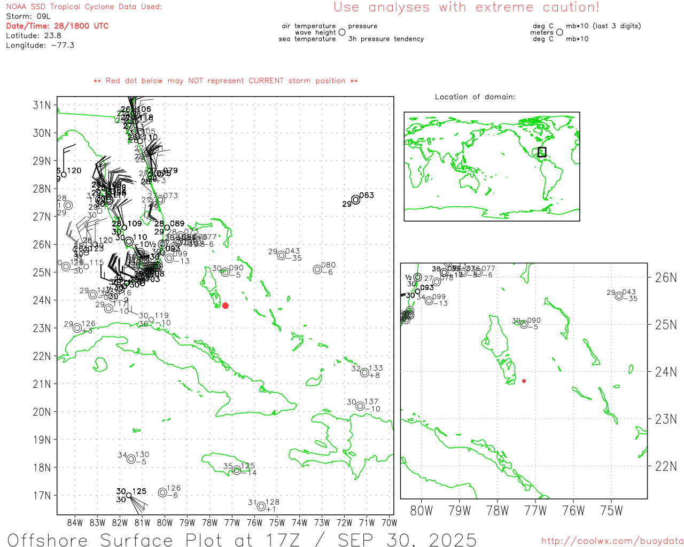Click 'NOAA SSD Tropical Cyclone Data Used:' header
This screenshot has height=547, width=684.
(84, 7)
